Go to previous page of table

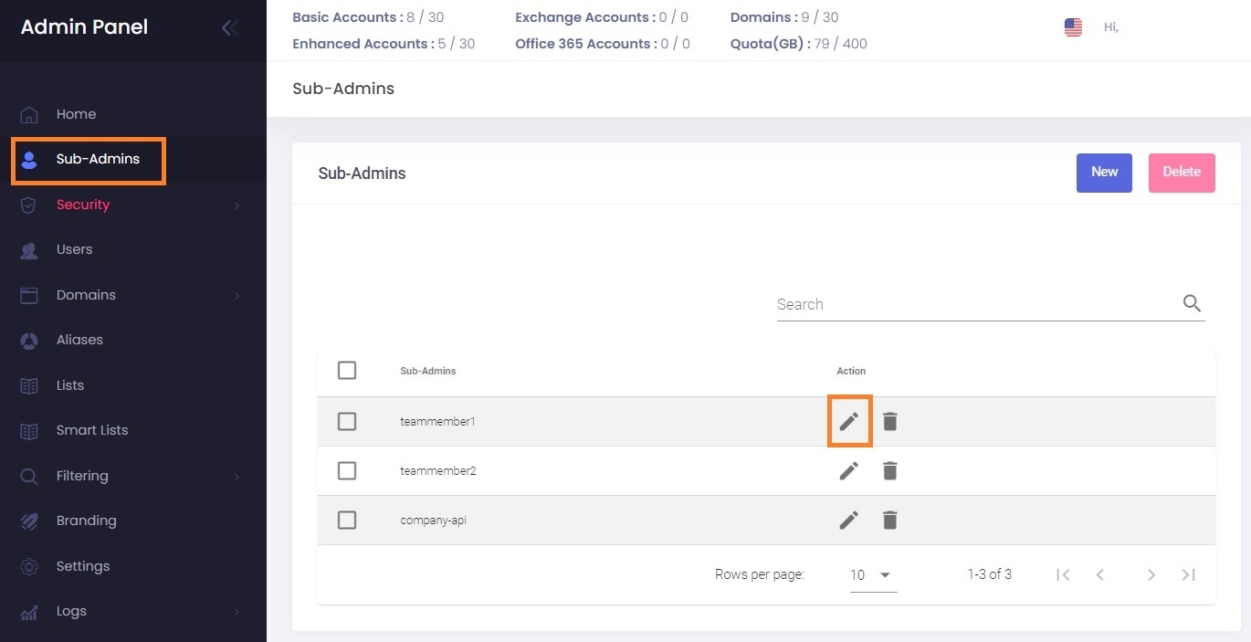[1100, 574]
